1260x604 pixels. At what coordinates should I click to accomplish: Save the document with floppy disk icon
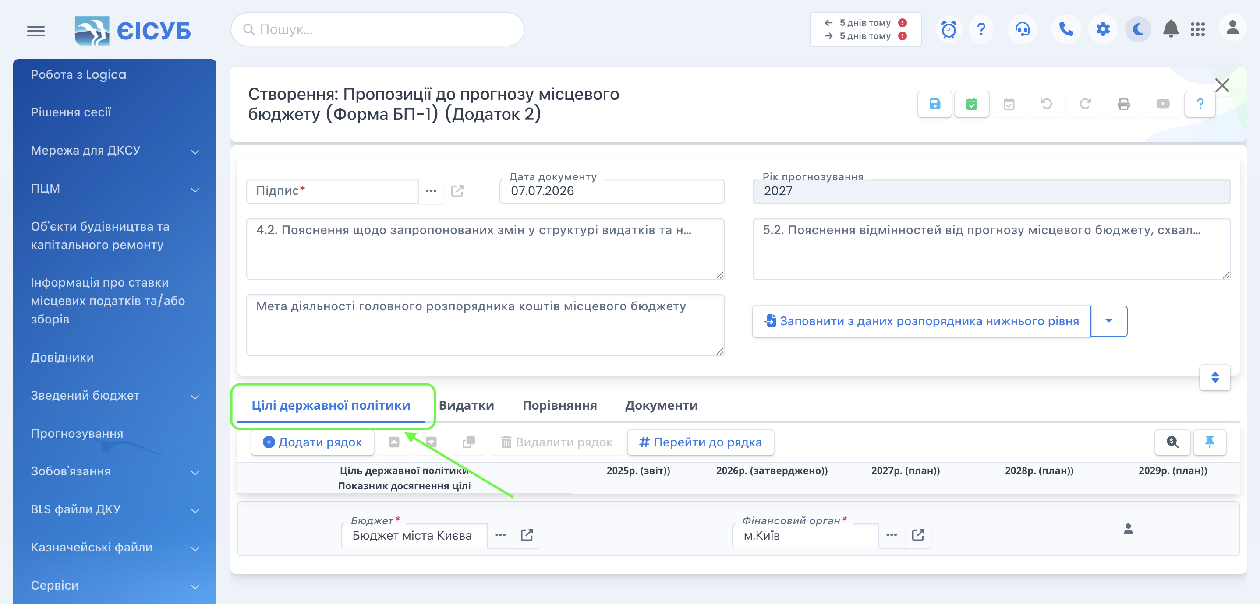coord(934,104)
